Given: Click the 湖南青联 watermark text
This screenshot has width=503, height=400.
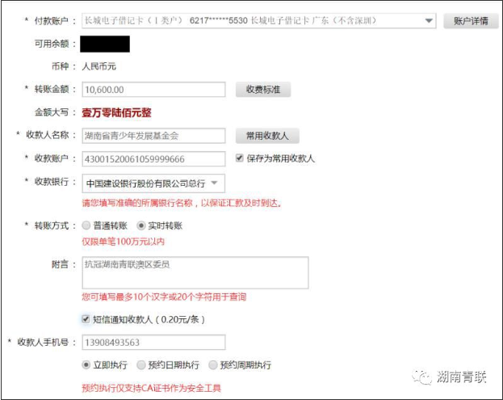Looking at the screenshot, I should [463, 377].
